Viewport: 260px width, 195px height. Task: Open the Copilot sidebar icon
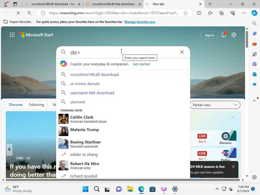[254, 13]
